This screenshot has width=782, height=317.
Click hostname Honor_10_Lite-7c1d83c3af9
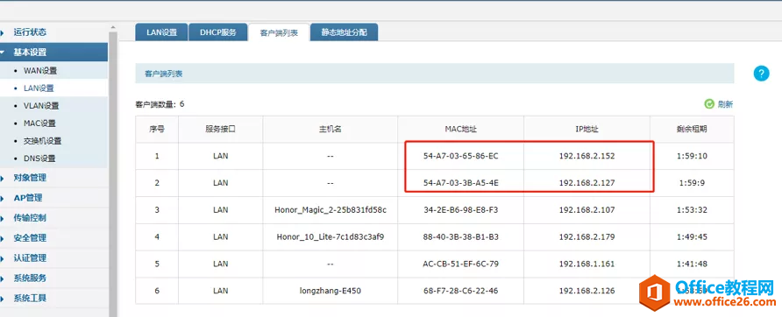coord(331,236)
